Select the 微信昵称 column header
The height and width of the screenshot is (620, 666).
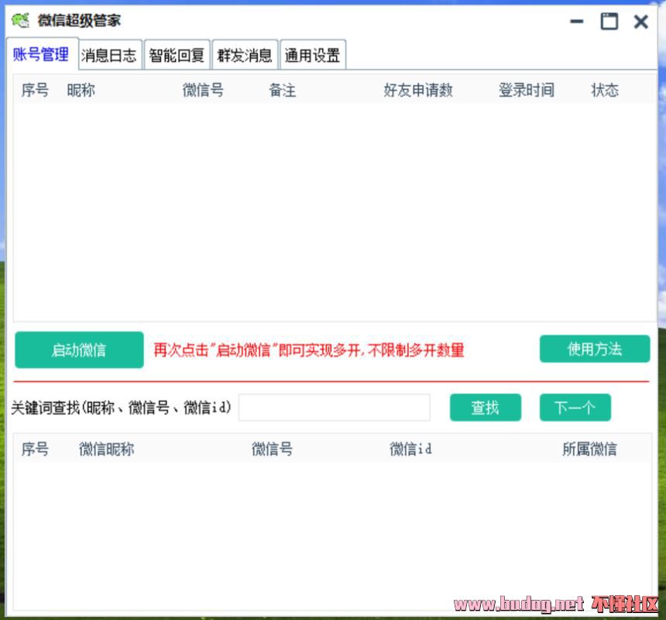(x=106, y=449)
